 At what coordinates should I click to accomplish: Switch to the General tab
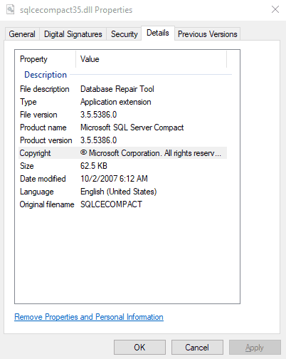tap(22, 34)
